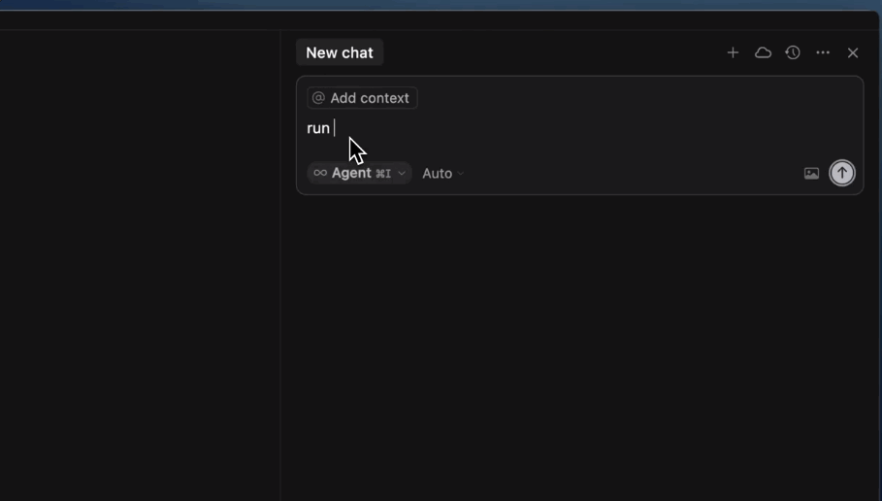Viewport: 882px width, 501px height.
Task: Click the infinity icon beside Agent
Action: 320,173
